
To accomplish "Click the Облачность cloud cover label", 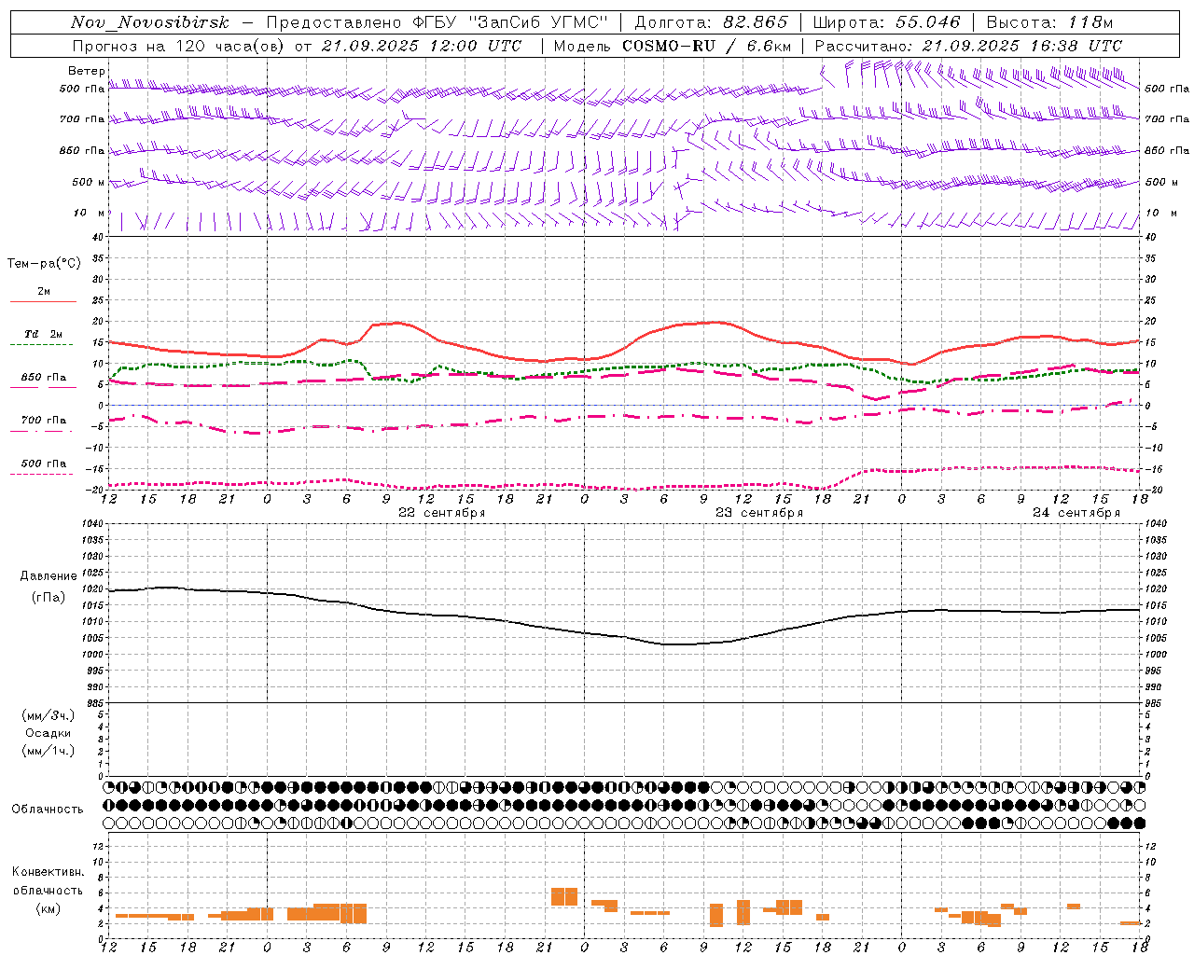I will [x=48, y=809].
